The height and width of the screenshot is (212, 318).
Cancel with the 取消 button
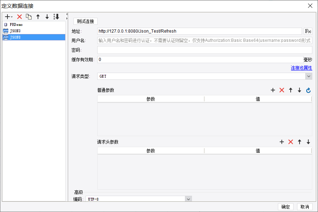coord(305,207)
